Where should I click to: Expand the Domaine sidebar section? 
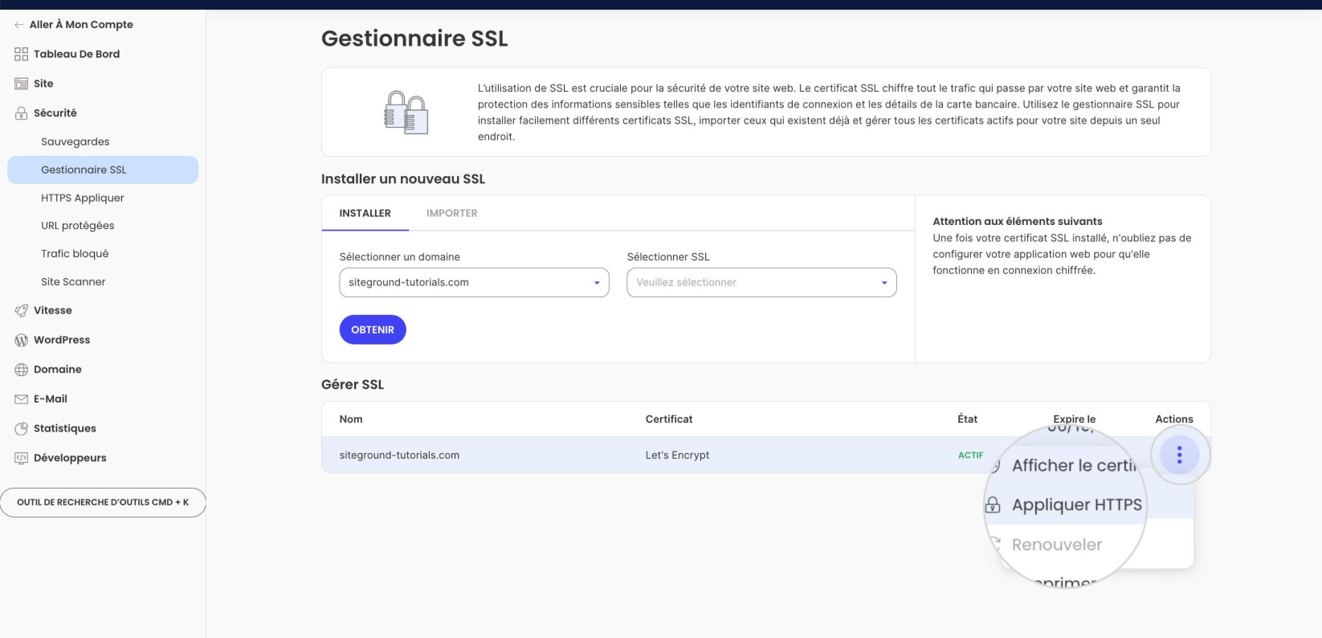click(58, 370)
